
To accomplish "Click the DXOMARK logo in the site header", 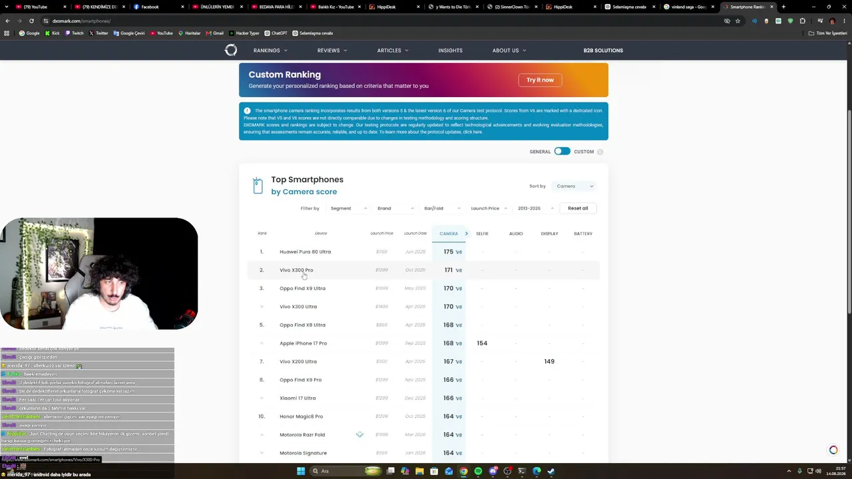I will tap(231, 50).
